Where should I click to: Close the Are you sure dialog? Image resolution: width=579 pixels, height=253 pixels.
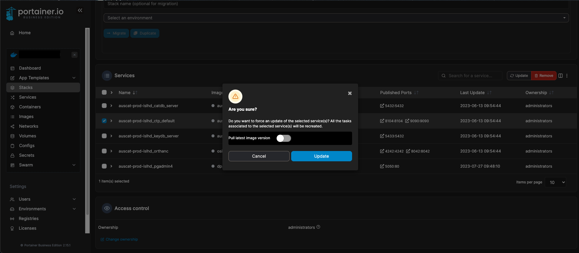pyautogui.click(x=350, y=93)
